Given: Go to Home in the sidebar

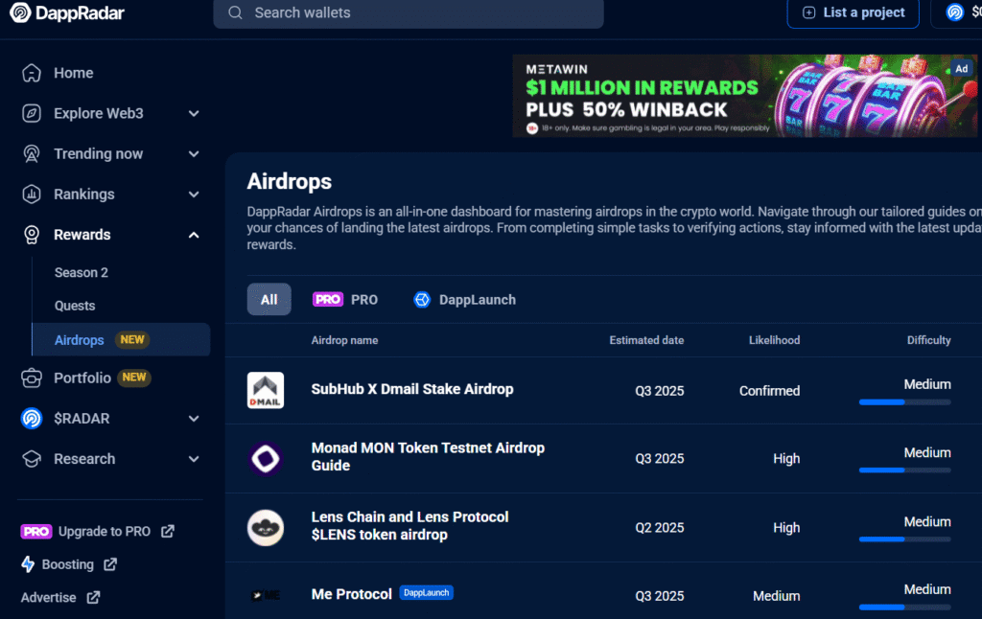Looking at the screenshot, I should 73,73.
